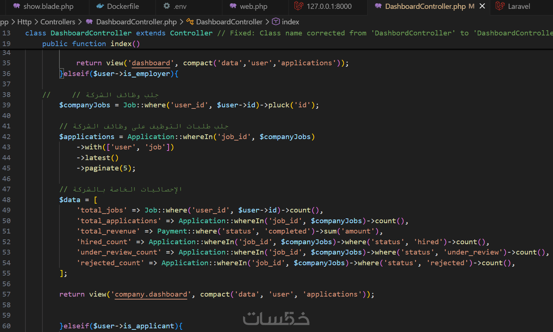Click 'total_applications' key on line 50
Image resolution: width=553 pixels, height=332 pixels.
(x=119, y=221)
